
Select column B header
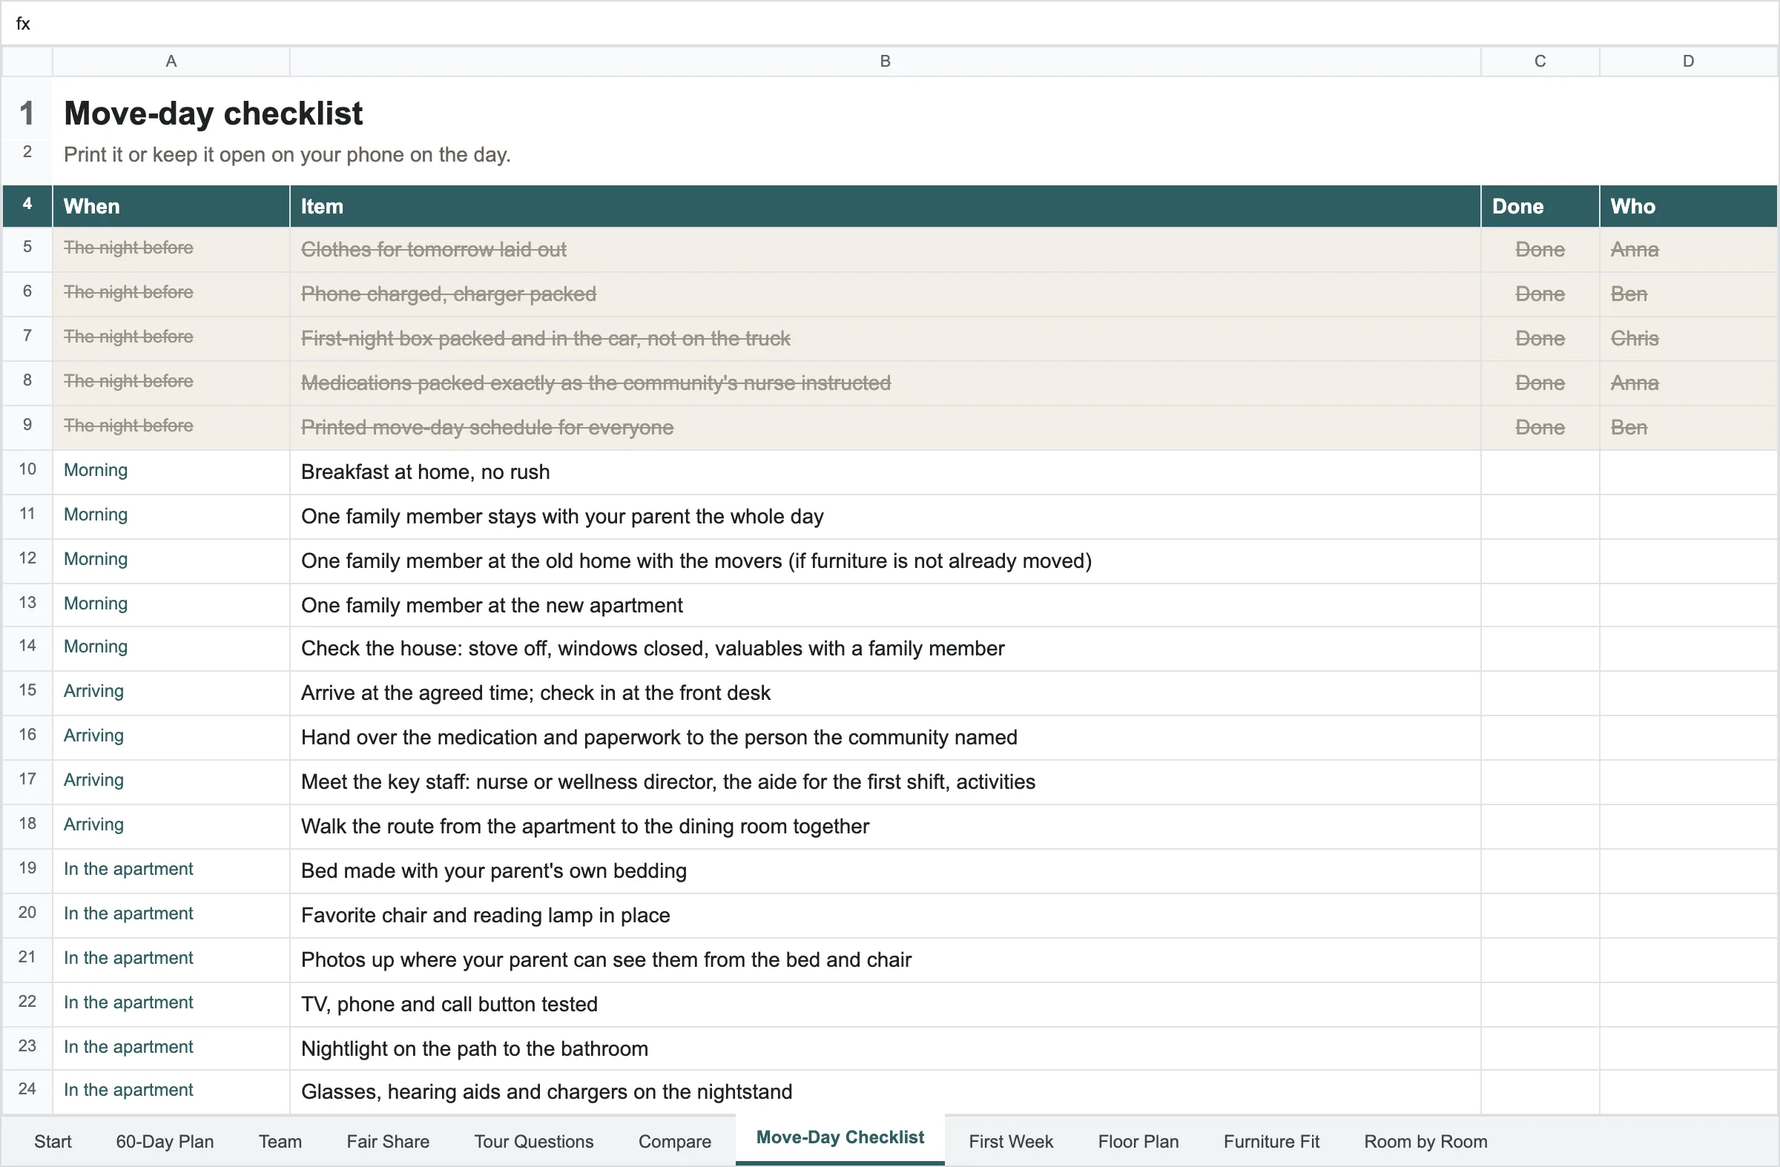click(x=885, y=62)
